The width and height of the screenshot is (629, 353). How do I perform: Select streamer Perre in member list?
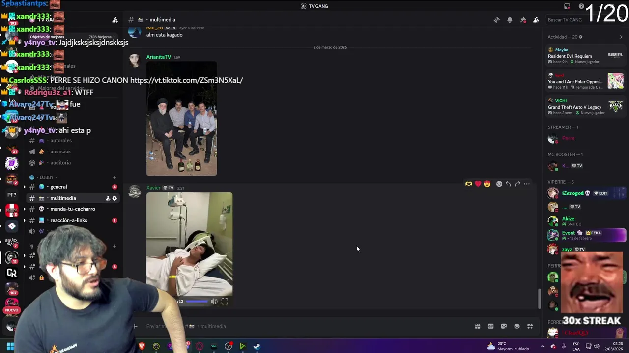pyautogui.click(x=585, y=139)
